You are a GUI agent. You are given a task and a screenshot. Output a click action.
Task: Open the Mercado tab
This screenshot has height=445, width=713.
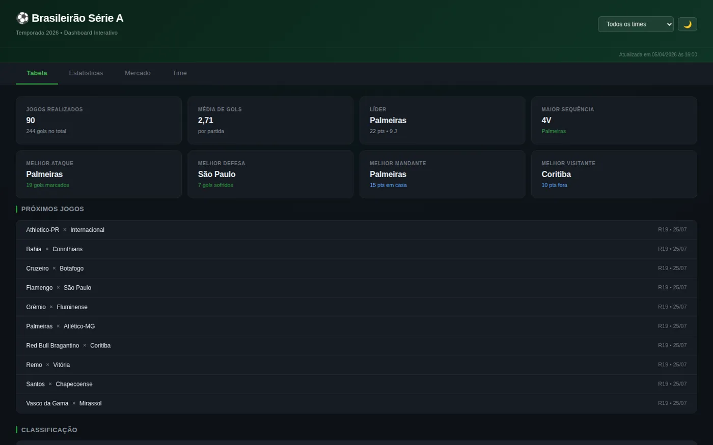138,73
